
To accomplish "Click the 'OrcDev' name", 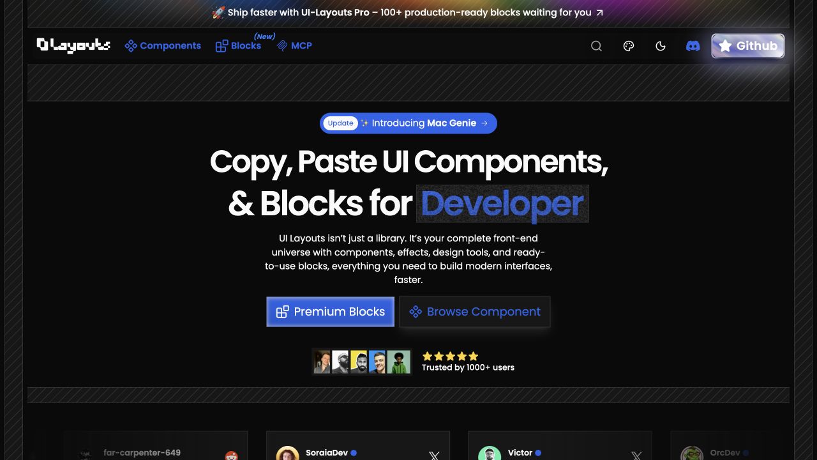I will (724, 453).
